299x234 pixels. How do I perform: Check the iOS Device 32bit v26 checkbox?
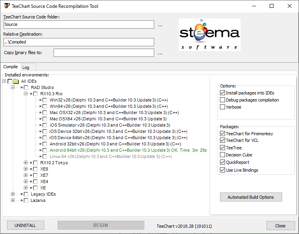tap(45, 132)
